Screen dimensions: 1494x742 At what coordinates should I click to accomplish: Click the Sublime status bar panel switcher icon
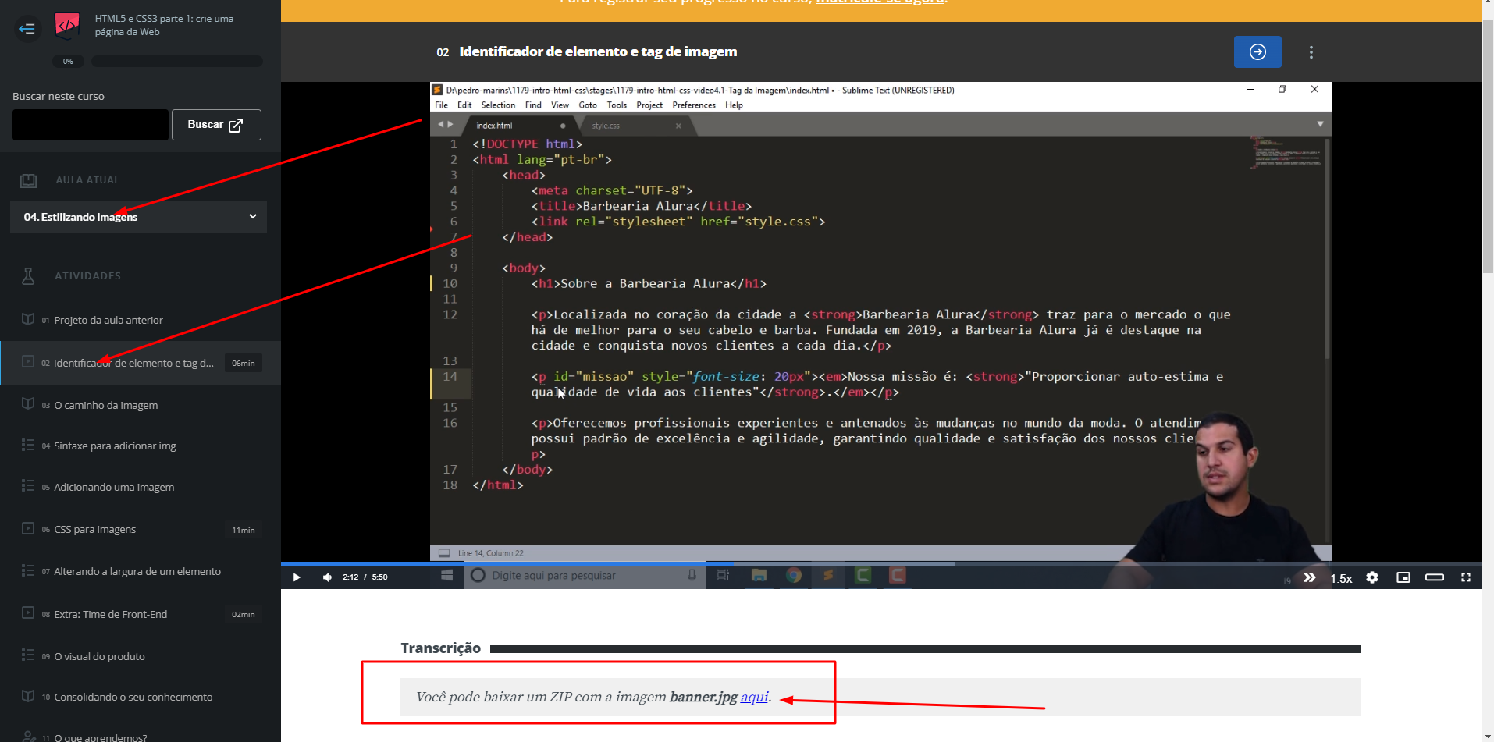pyautogui.click(x=444, y=553)
